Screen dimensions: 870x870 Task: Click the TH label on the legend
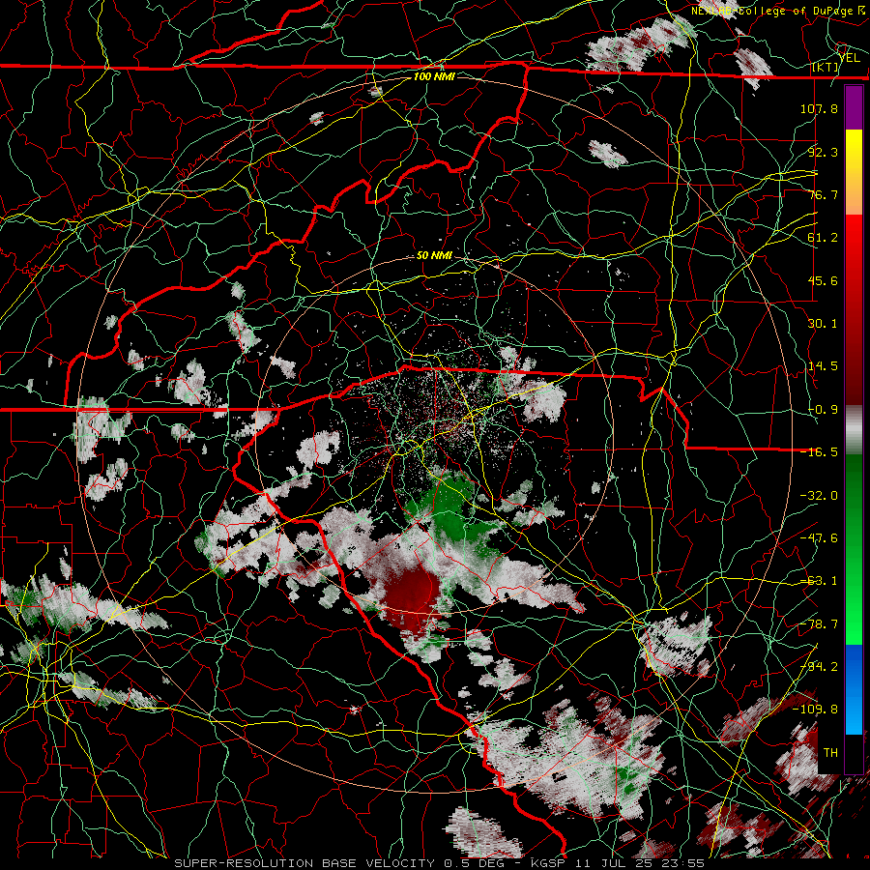[x=830, y=753]
